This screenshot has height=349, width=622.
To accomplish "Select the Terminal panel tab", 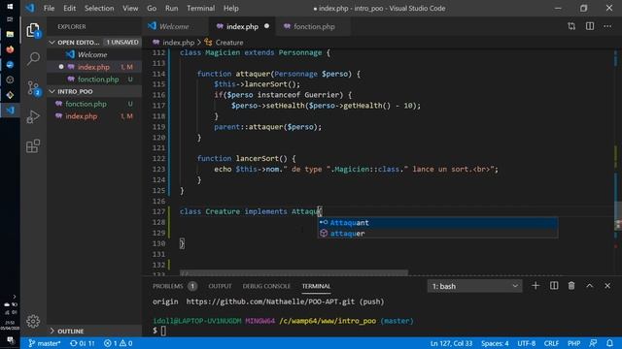I will pos(316,286).
